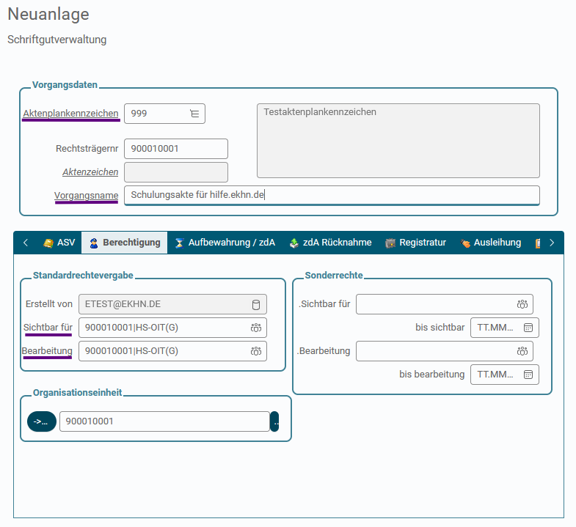Switch to the Registratur tab
576x527 pixels.
415,243
